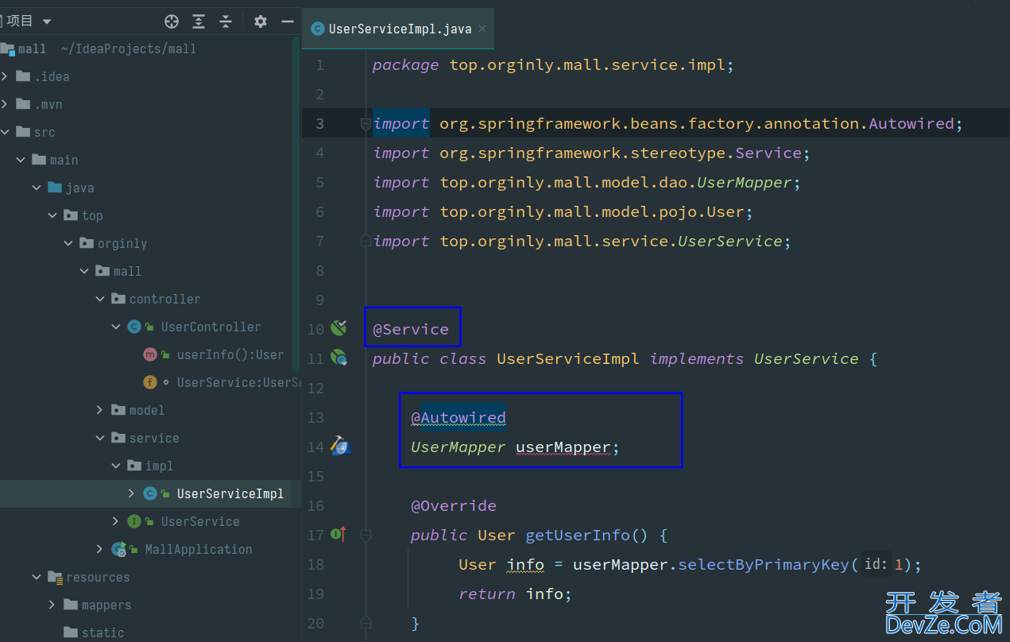This screenshot has height=642, width=1010.
Task: Click the UserController class icon
Action: 134,327
